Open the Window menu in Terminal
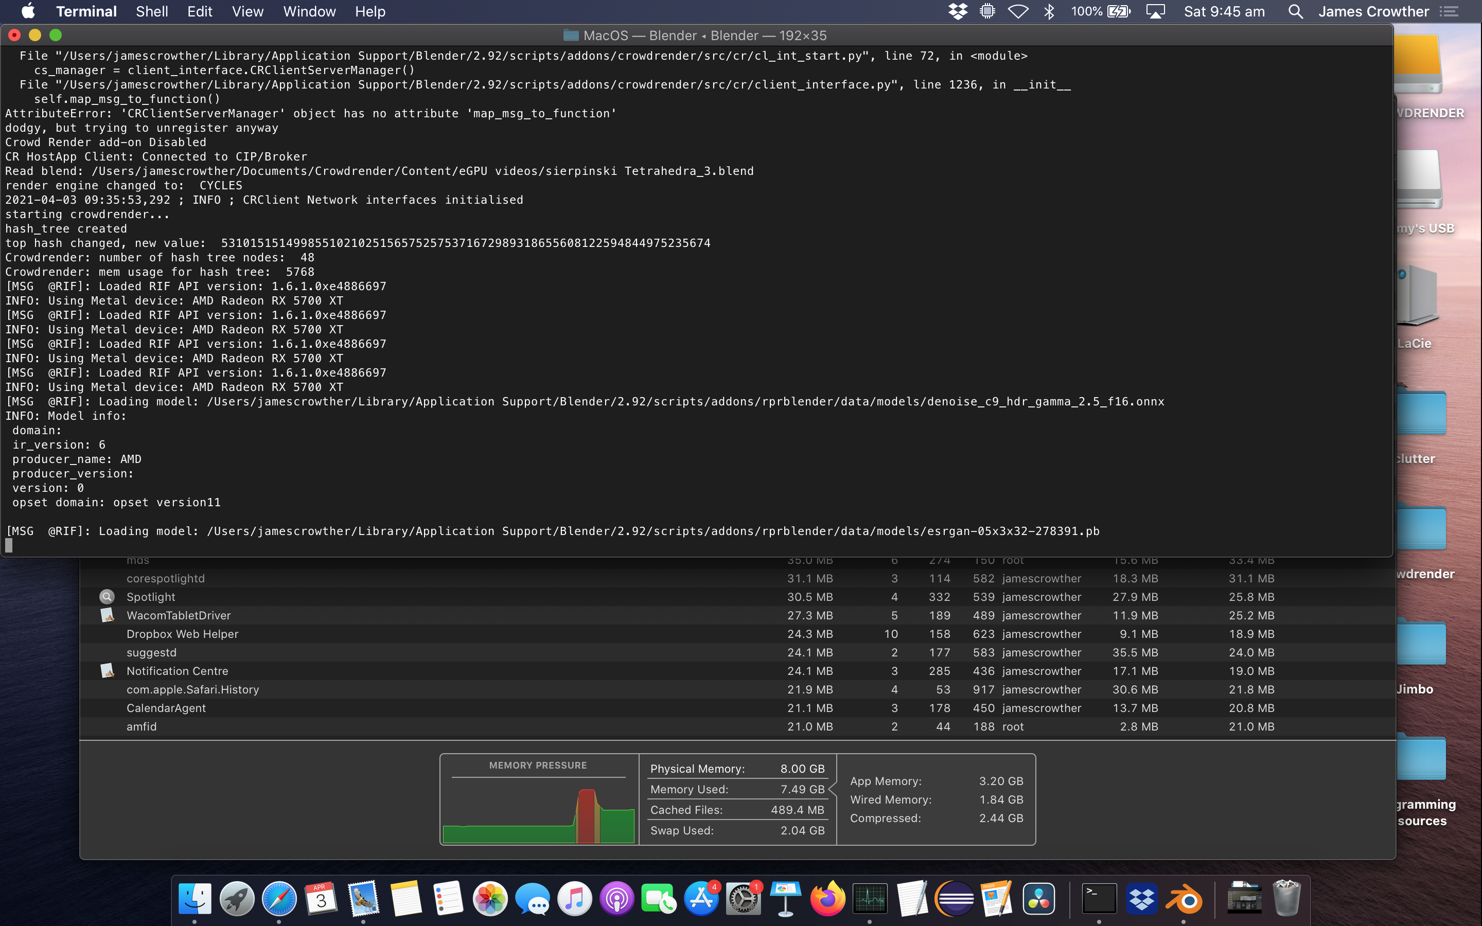The height and width of the screenshot is (926, 1482). (x=309, y=11)
